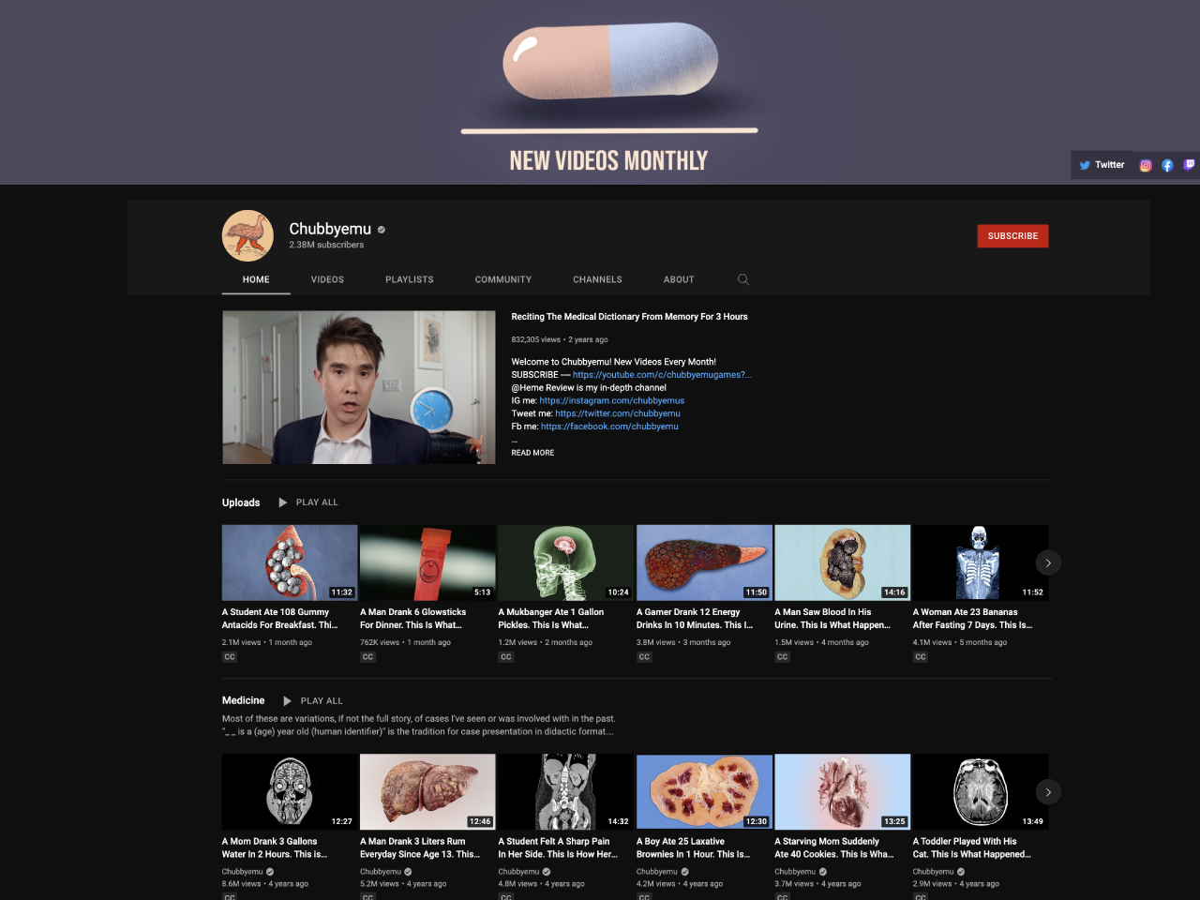Viewport: 1200px width, 900px height.
Task: Open the Blood In His Urine thumbnail
Action: (843, 562)
